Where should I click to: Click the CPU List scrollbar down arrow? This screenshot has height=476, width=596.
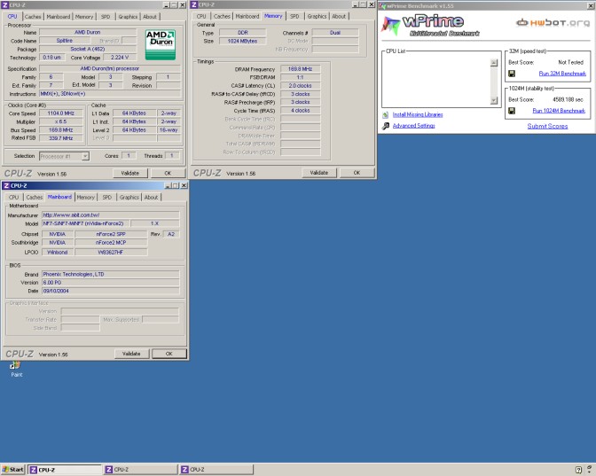494,101
